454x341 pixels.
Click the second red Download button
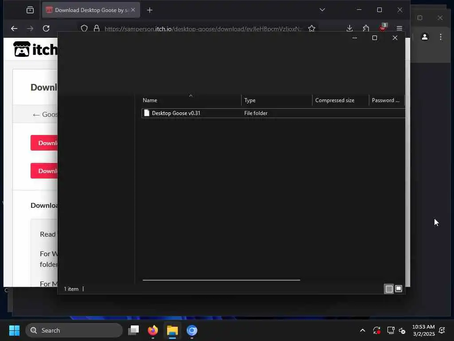pyautogui.click(x=44, y=171)
